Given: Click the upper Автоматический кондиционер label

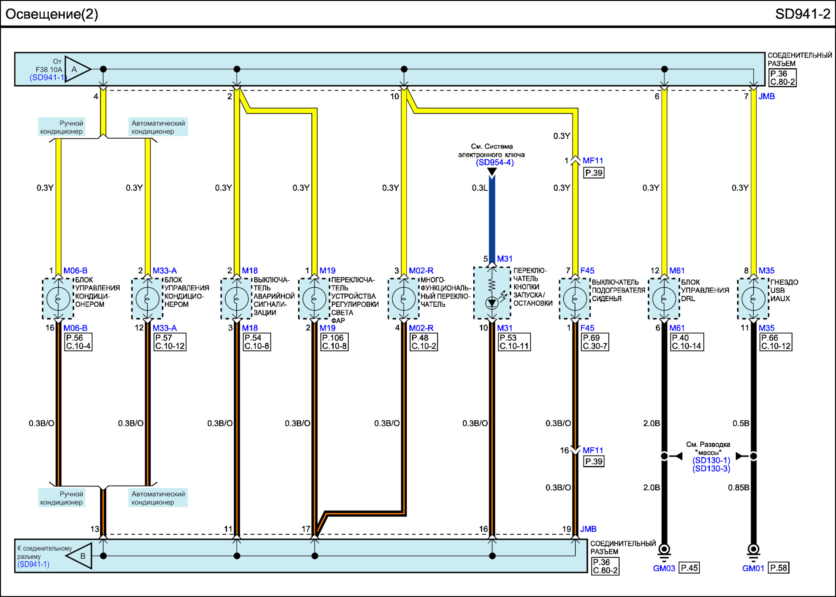Looking at the screenshot, I should (158, 127).
